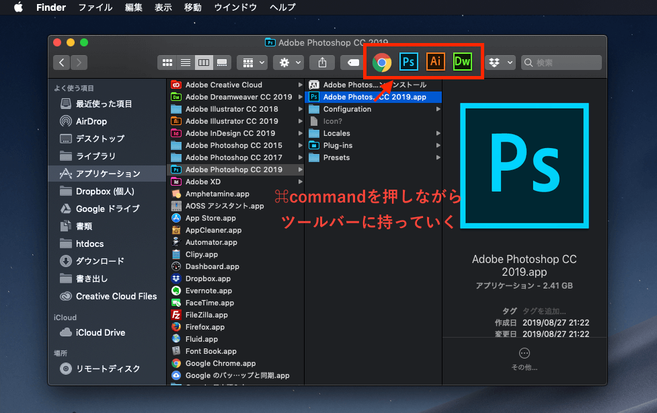Open the 編集 menu
The width and height of the screenshot is (657, 413).
[134, 7]
